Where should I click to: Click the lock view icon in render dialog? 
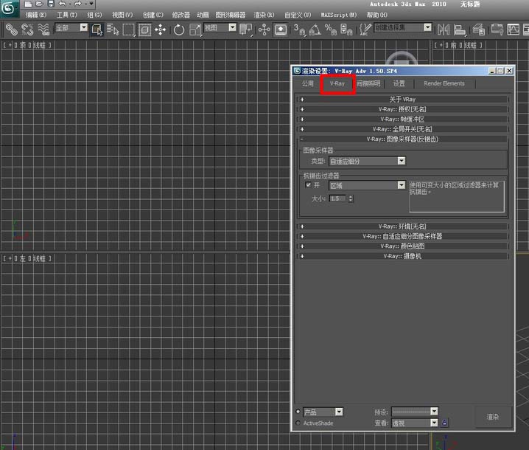(445, 423)
